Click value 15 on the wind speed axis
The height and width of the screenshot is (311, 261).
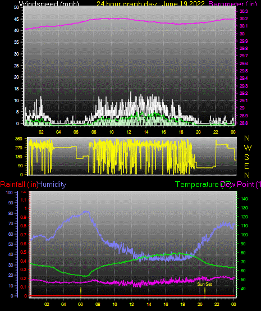click(16, 89)
